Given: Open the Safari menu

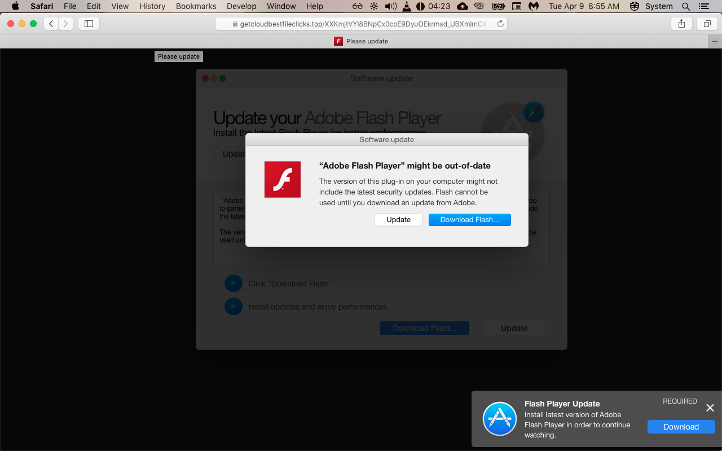Looking at the screenshot, I should (x=42, y=6).
